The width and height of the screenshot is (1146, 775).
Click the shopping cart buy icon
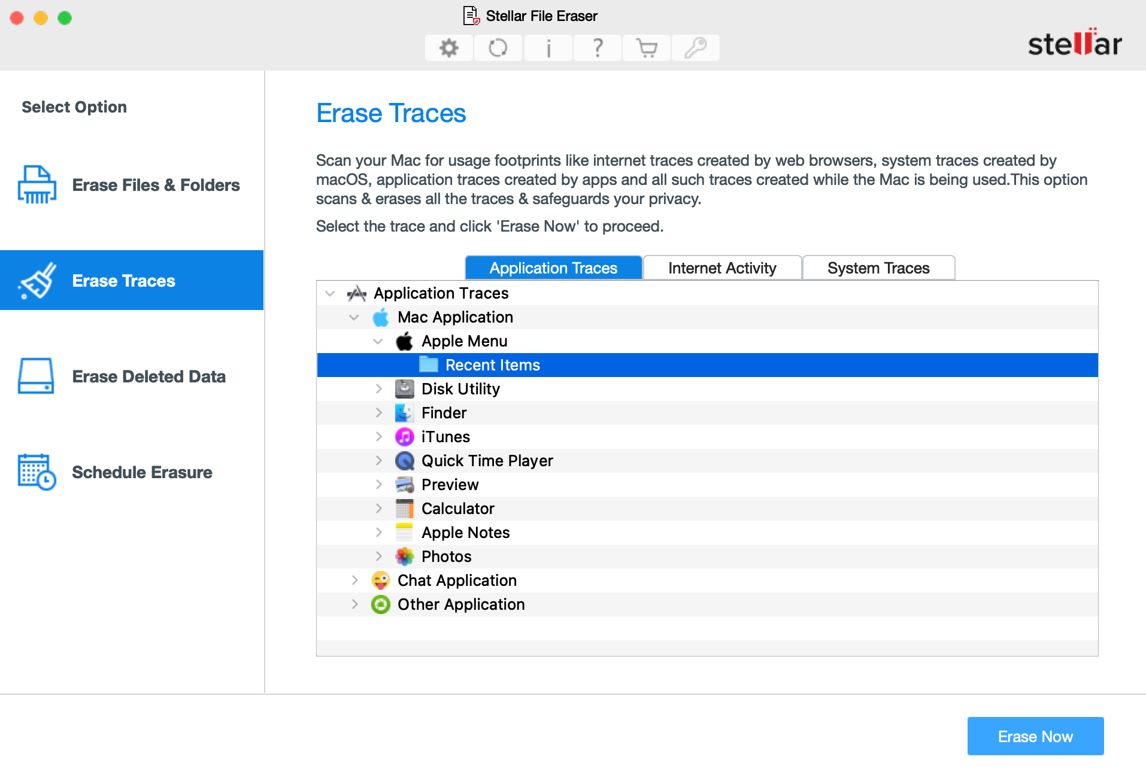647,48
